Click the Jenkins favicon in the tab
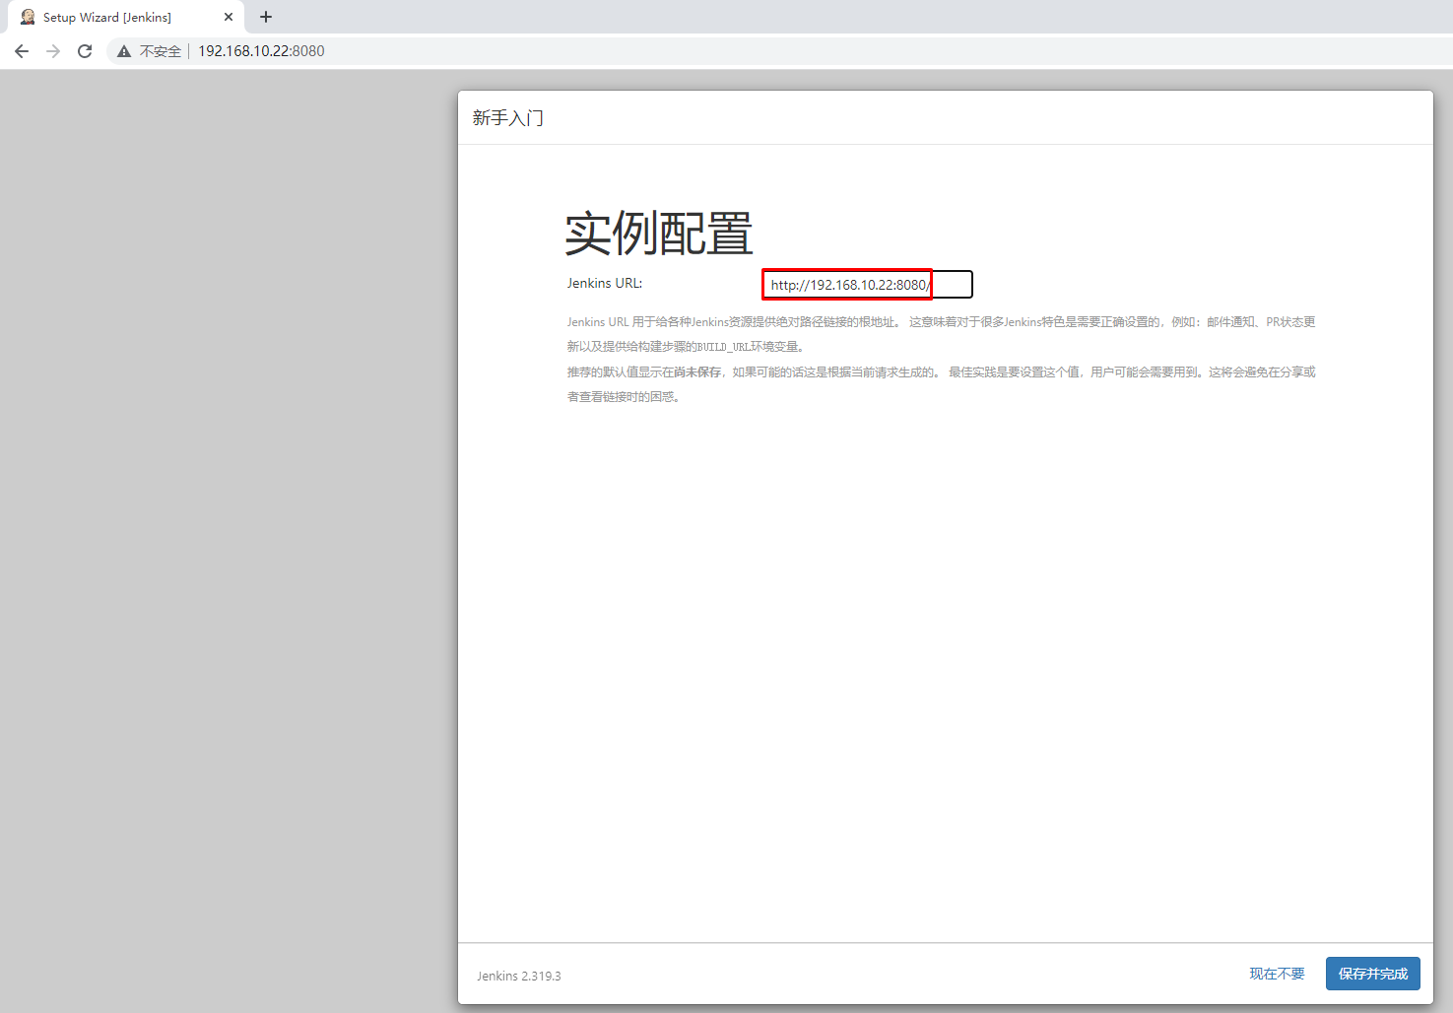 point(28,17)
